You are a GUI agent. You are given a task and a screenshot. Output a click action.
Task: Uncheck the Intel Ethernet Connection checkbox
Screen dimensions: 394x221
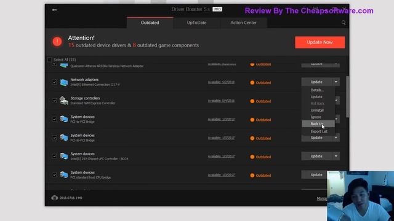click(x=54, y=82)
